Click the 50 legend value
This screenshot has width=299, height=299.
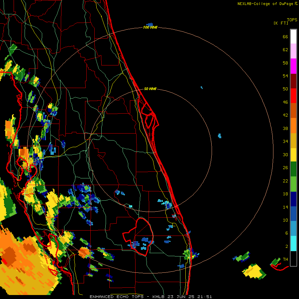[x=285, y=89]
